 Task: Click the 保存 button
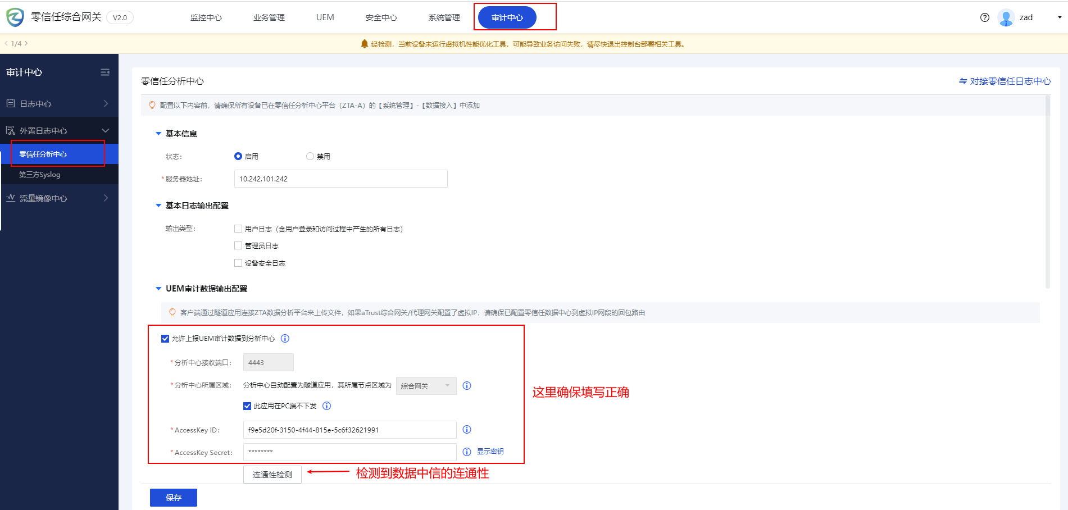click(x=173, y=498)
